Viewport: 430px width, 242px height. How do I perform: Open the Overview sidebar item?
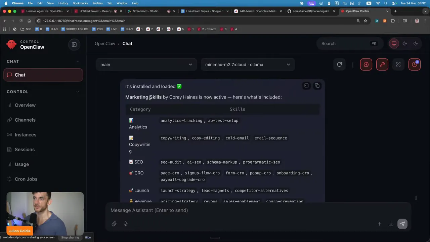(43, 105)
